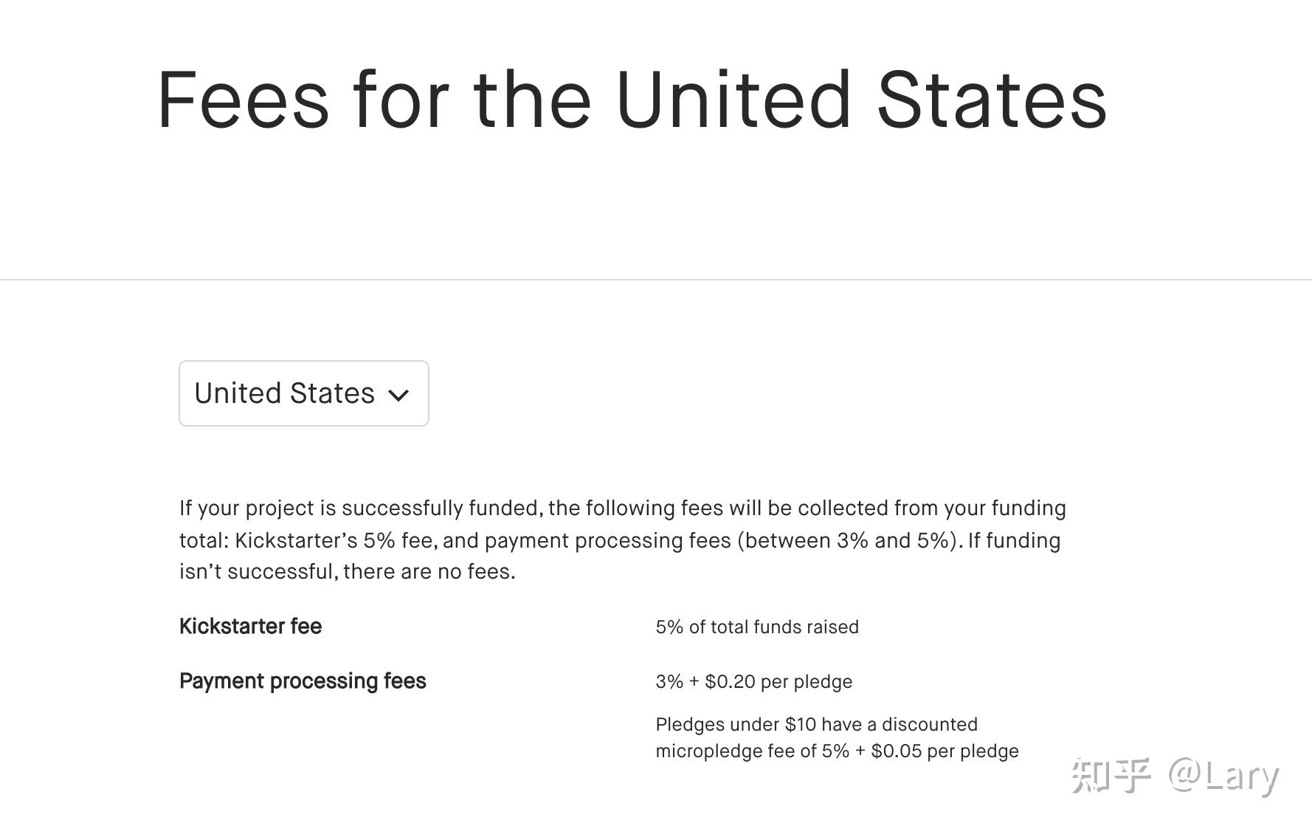Expand the country selector to change regions
Image resolution: width=1312 pixels, height=834 pixels.
pyautogui.click(x=303, y=393)
